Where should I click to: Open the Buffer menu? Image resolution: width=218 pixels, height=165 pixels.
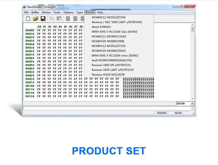[x=35, y=12]
